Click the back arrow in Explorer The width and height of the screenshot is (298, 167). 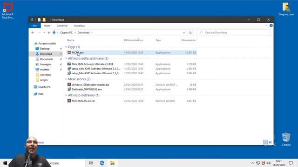[x=33, y=33]
